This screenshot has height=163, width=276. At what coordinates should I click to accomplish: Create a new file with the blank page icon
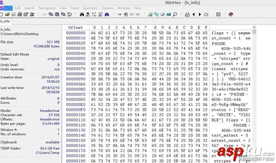tap(1, 14)
